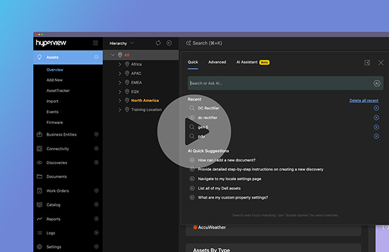Screen dimensions: 389x252
Task: Click the Reports chart icon
Action: click(40, 219)
